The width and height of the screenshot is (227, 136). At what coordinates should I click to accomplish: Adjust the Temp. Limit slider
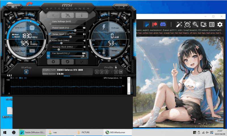(67, 37)
